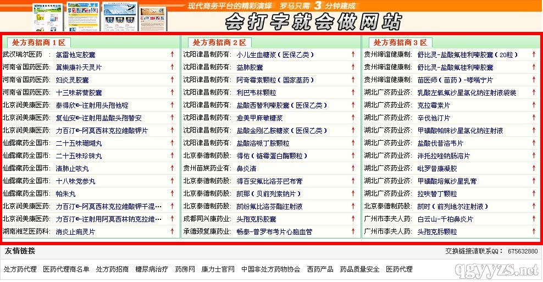
Task: Click red arrow next to 拉呋替丁颗粒
Action: coord(533,193)
